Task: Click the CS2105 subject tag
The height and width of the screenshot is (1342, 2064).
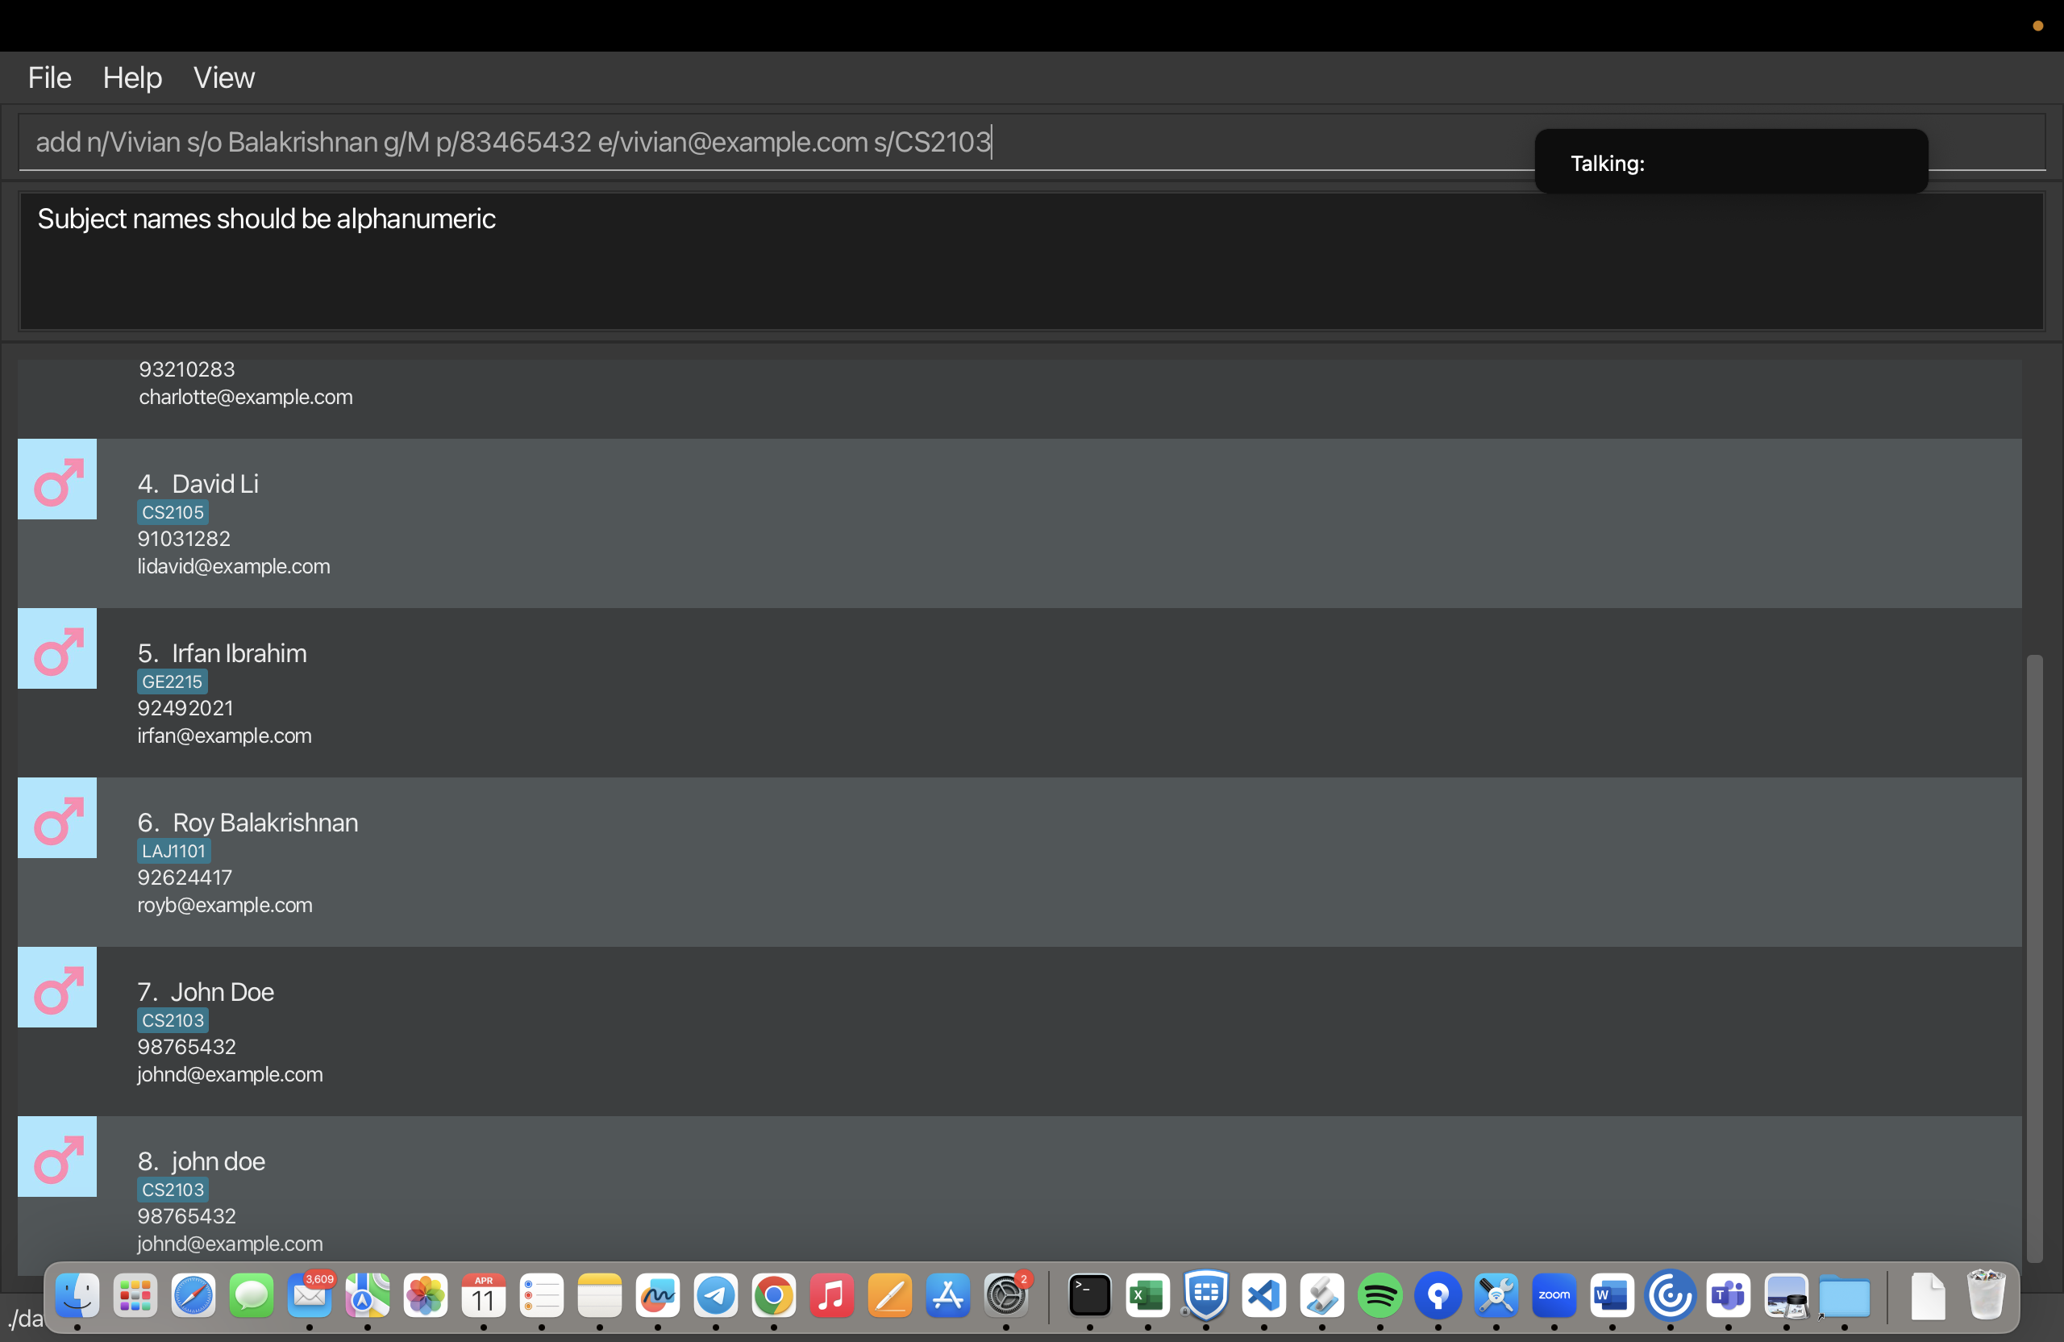Action: click(173, 512)
